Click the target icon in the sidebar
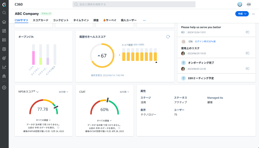Screen dimensions: 259x148 [x=4, y=58]
